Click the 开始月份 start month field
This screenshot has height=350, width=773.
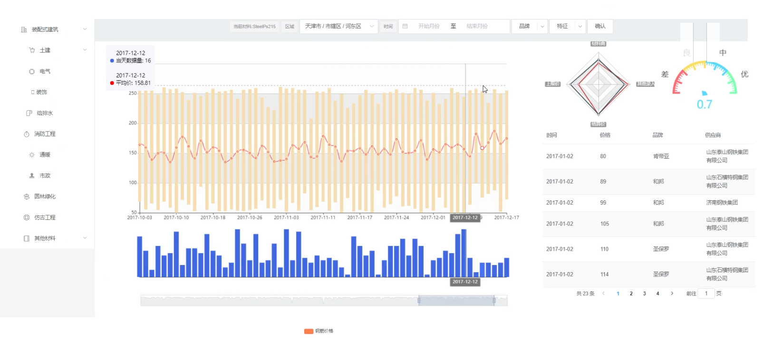[x=429, y=26]
